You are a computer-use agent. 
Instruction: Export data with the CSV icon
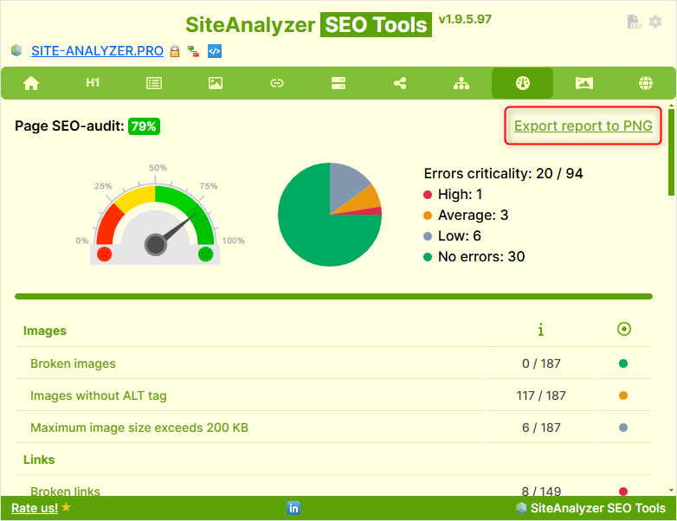634,22
